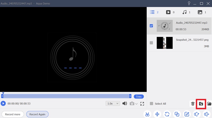Show all recordings list tab

click(154, 12)
